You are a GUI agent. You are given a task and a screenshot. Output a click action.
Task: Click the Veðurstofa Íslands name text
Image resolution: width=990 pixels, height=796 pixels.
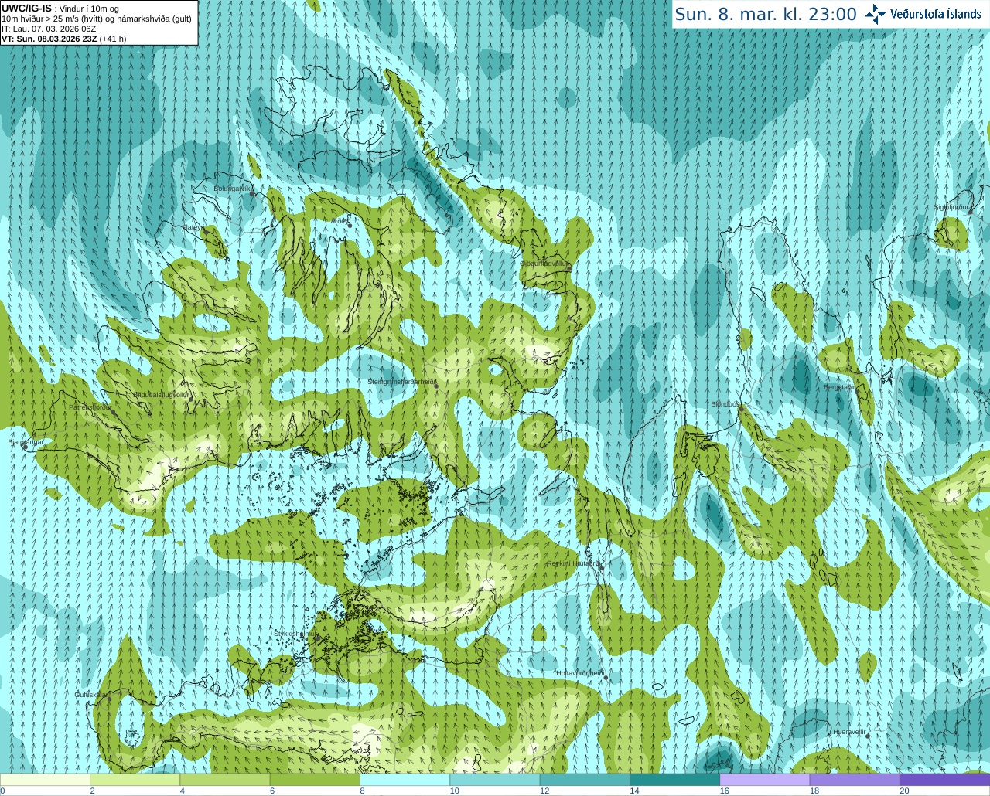pos(936,14)
